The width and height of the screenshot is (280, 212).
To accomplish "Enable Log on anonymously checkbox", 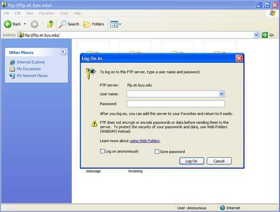I will click(x=103, y=151).
